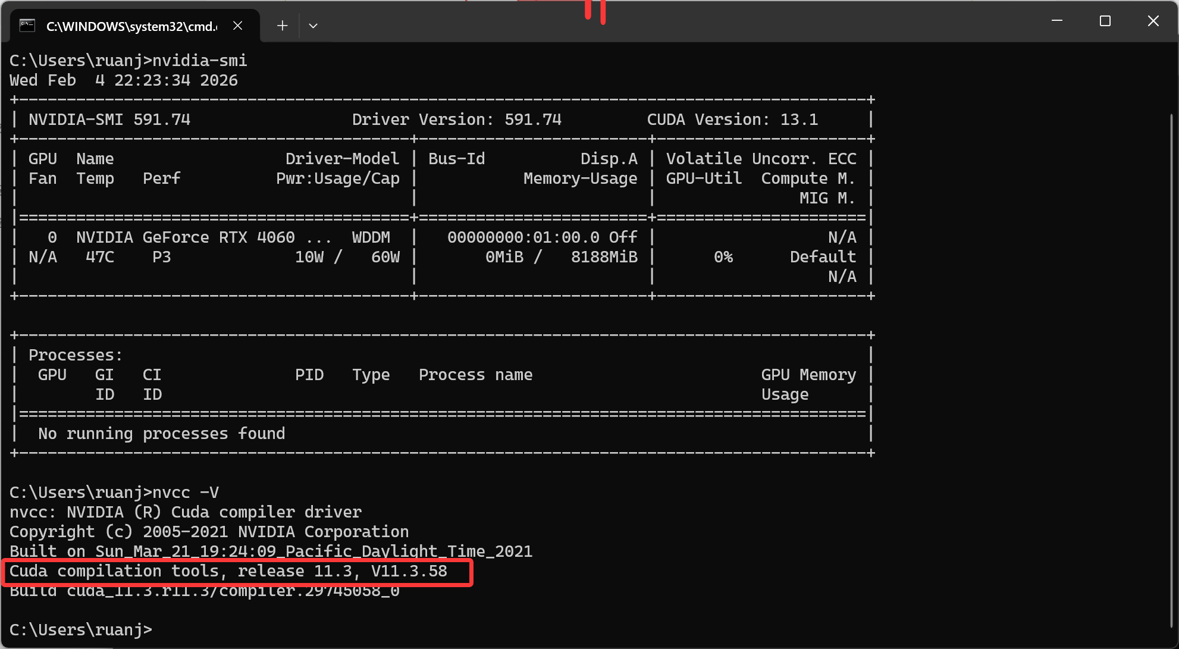Click the cmd icon in the tab

[x=27, y=26]
